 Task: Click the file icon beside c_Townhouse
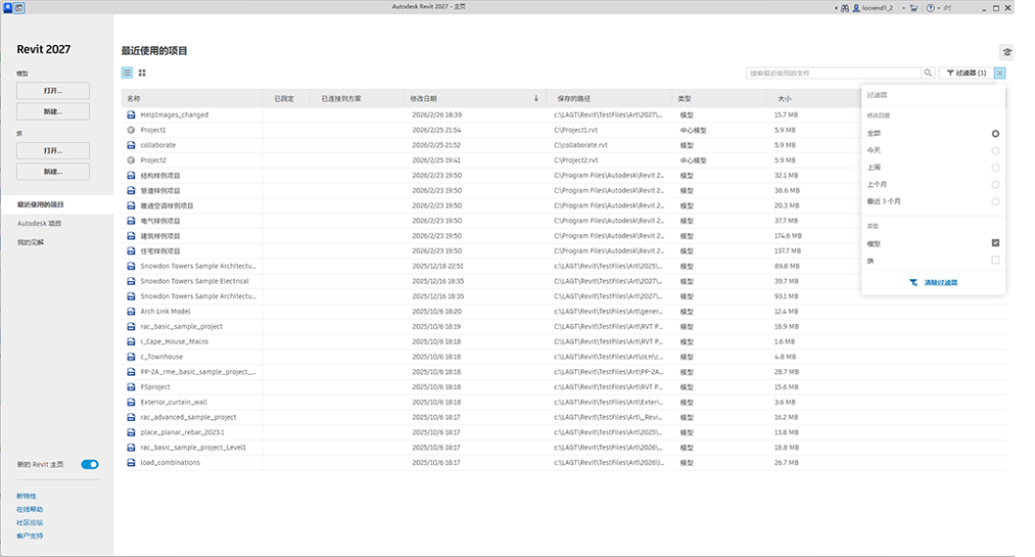tap(130, 357)
